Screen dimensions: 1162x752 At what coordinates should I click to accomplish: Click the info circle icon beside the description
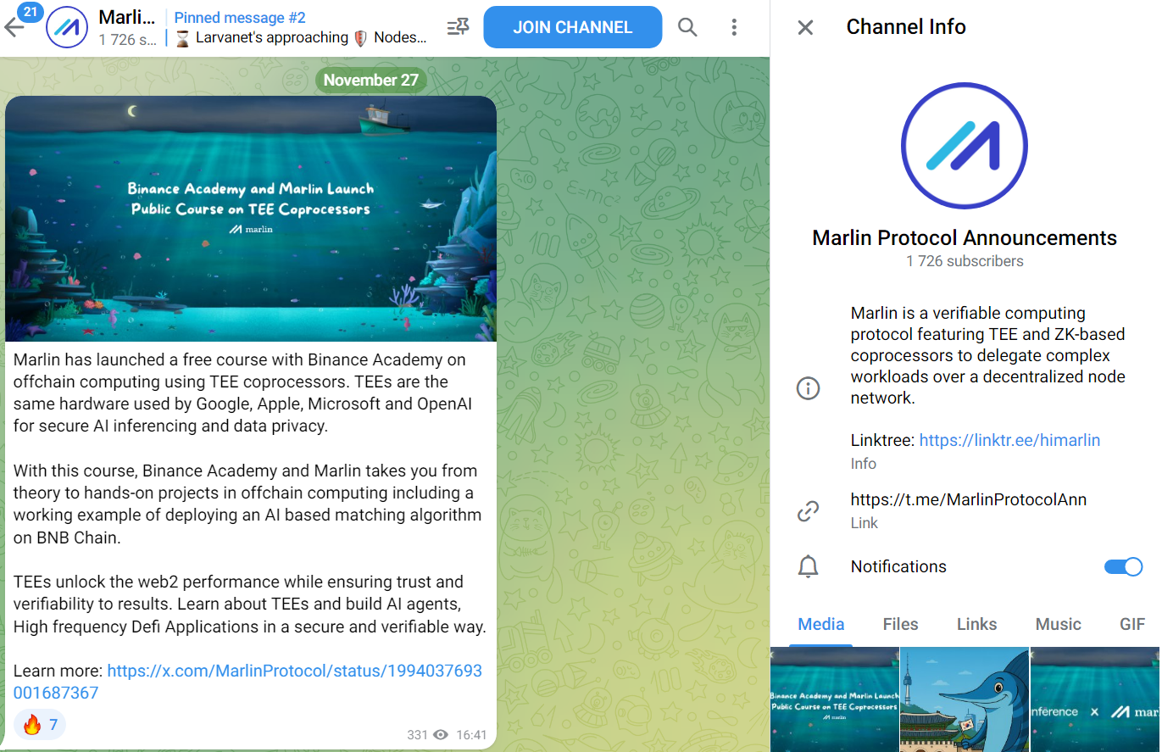(x=808, y=388)
